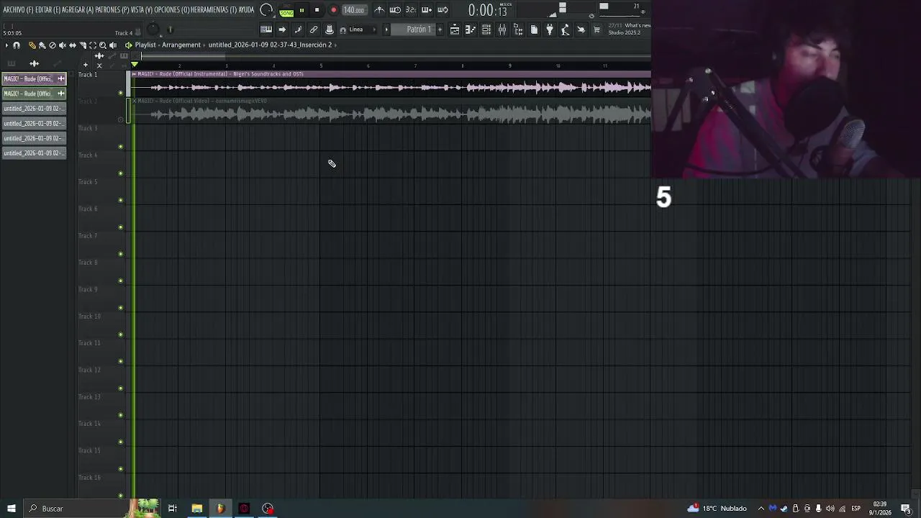Click the audio clips waveform filter in picker
Viewport: 921px width, 518px height.
pyautogui.click(x=34, y=63)
